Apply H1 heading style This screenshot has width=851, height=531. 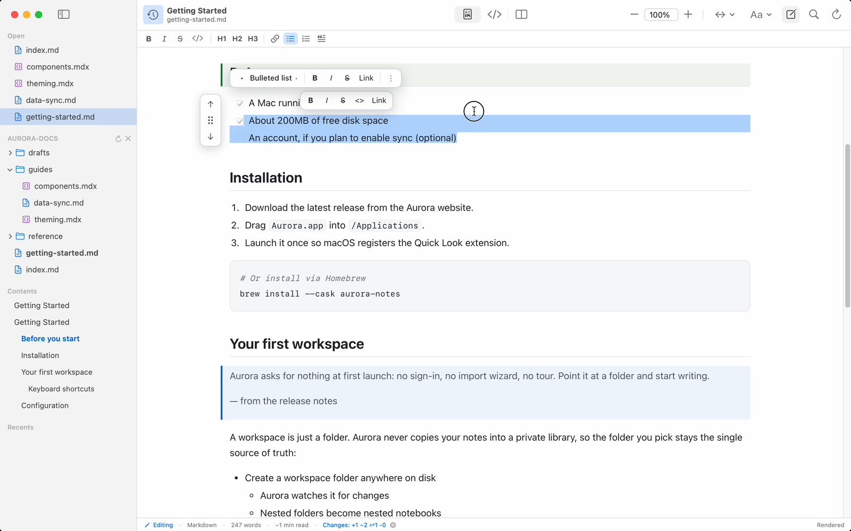tap(222, 39)
